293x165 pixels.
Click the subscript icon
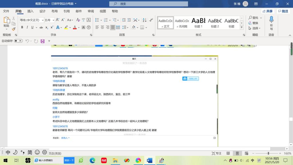(x=47, y=27)
